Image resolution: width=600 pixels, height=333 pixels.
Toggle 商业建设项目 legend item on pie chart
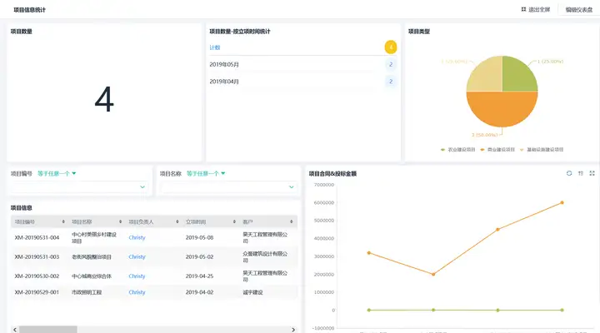497,150
